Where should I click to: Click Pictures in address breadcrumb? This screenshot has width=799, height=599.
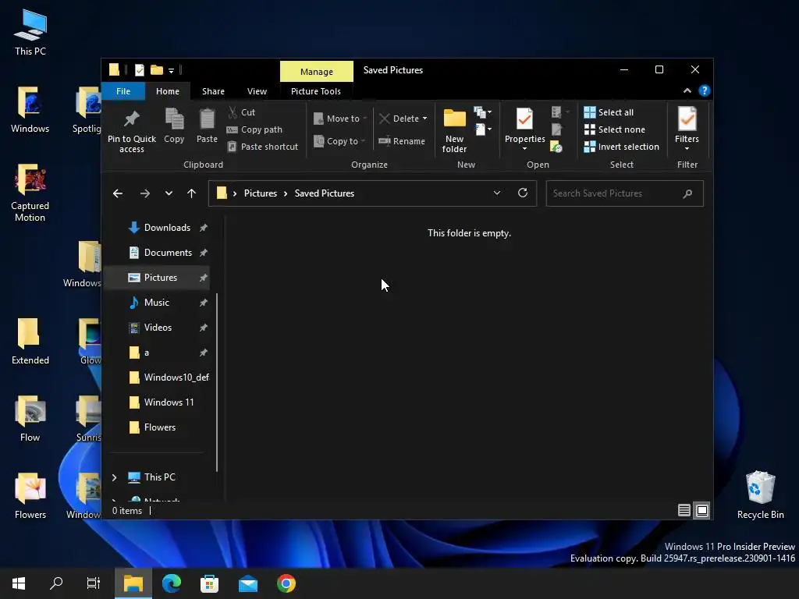[x=261, y=193]
